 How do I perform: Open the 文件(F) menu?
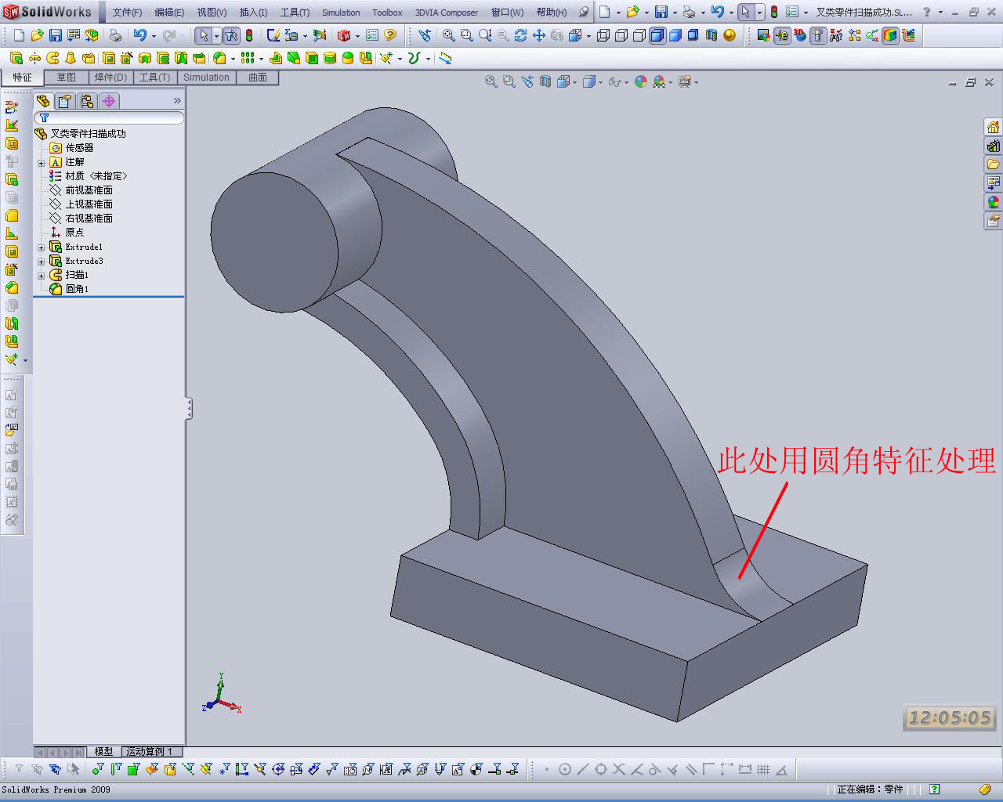click(127, 13)
